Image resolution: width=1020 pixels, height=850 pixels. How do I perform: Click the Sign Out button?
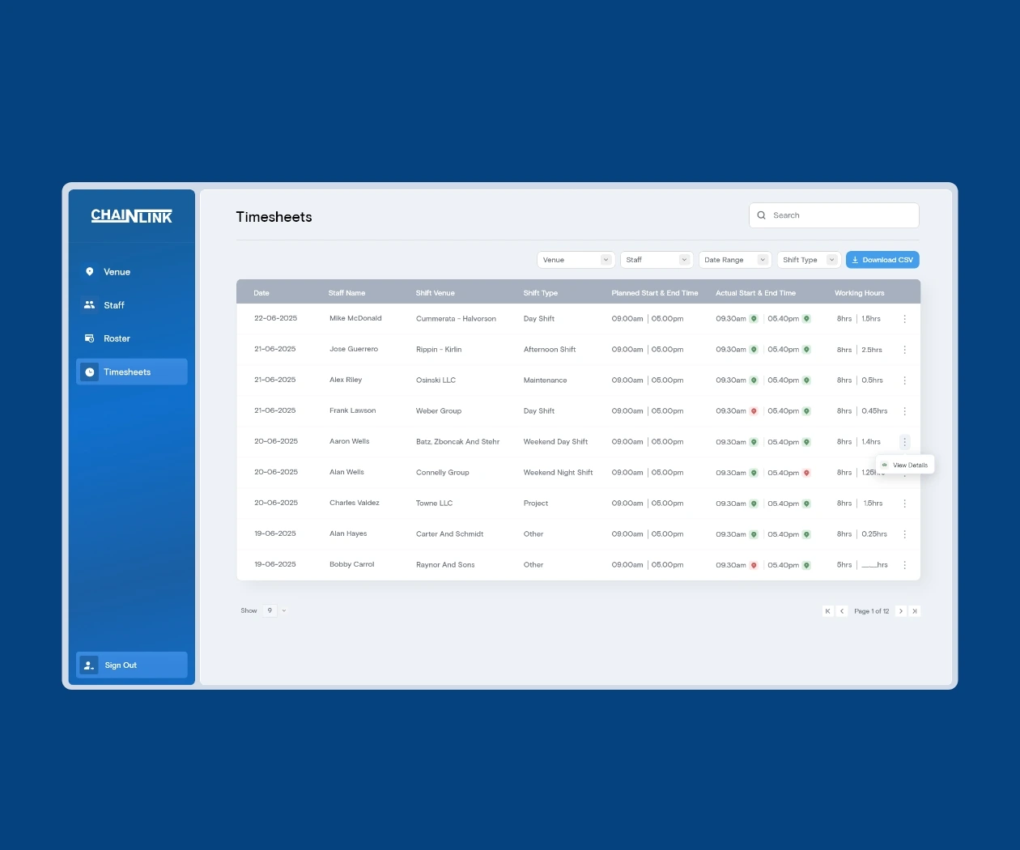pos(132,665)
